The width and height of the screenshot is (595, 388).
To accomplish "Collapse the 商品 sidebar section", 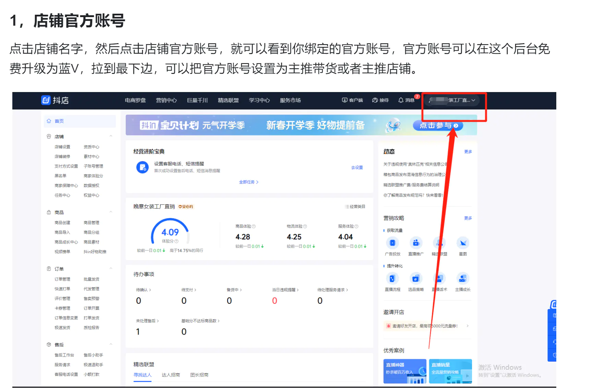I will [110, 211].
